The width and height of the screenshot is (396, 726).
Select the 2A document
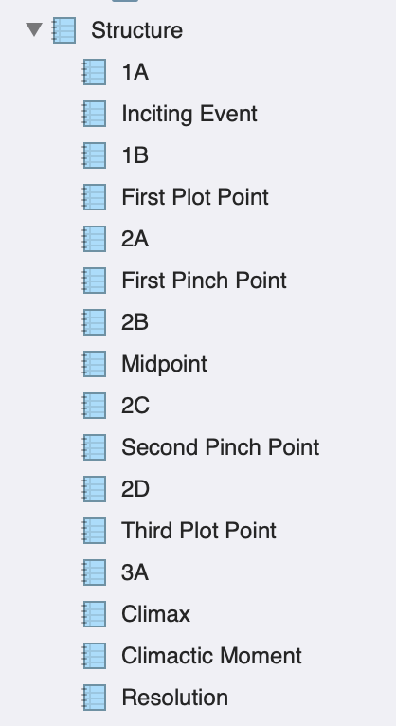135,239
